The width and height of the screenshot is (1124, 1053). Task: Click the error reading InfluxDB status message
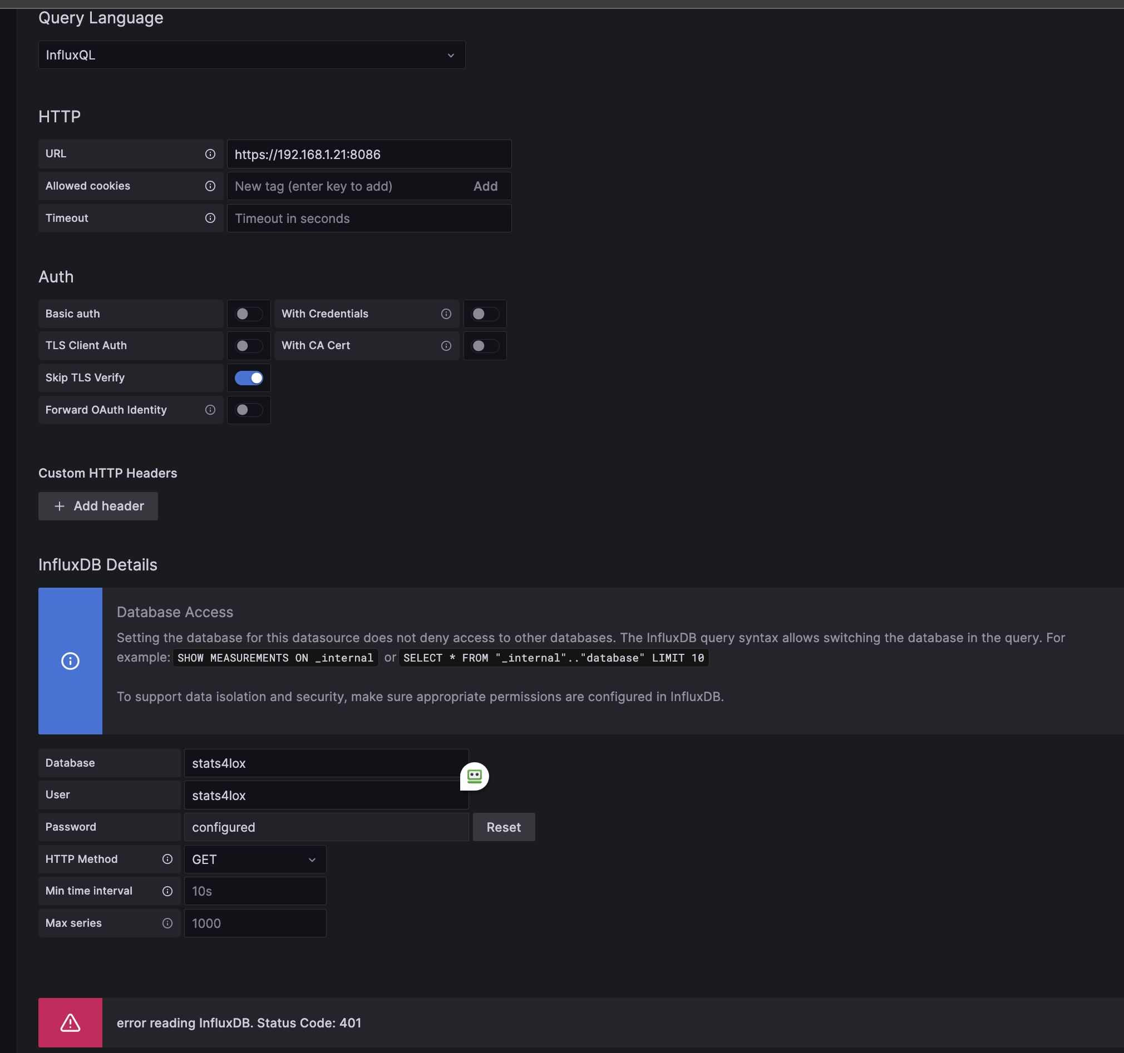239,1023
